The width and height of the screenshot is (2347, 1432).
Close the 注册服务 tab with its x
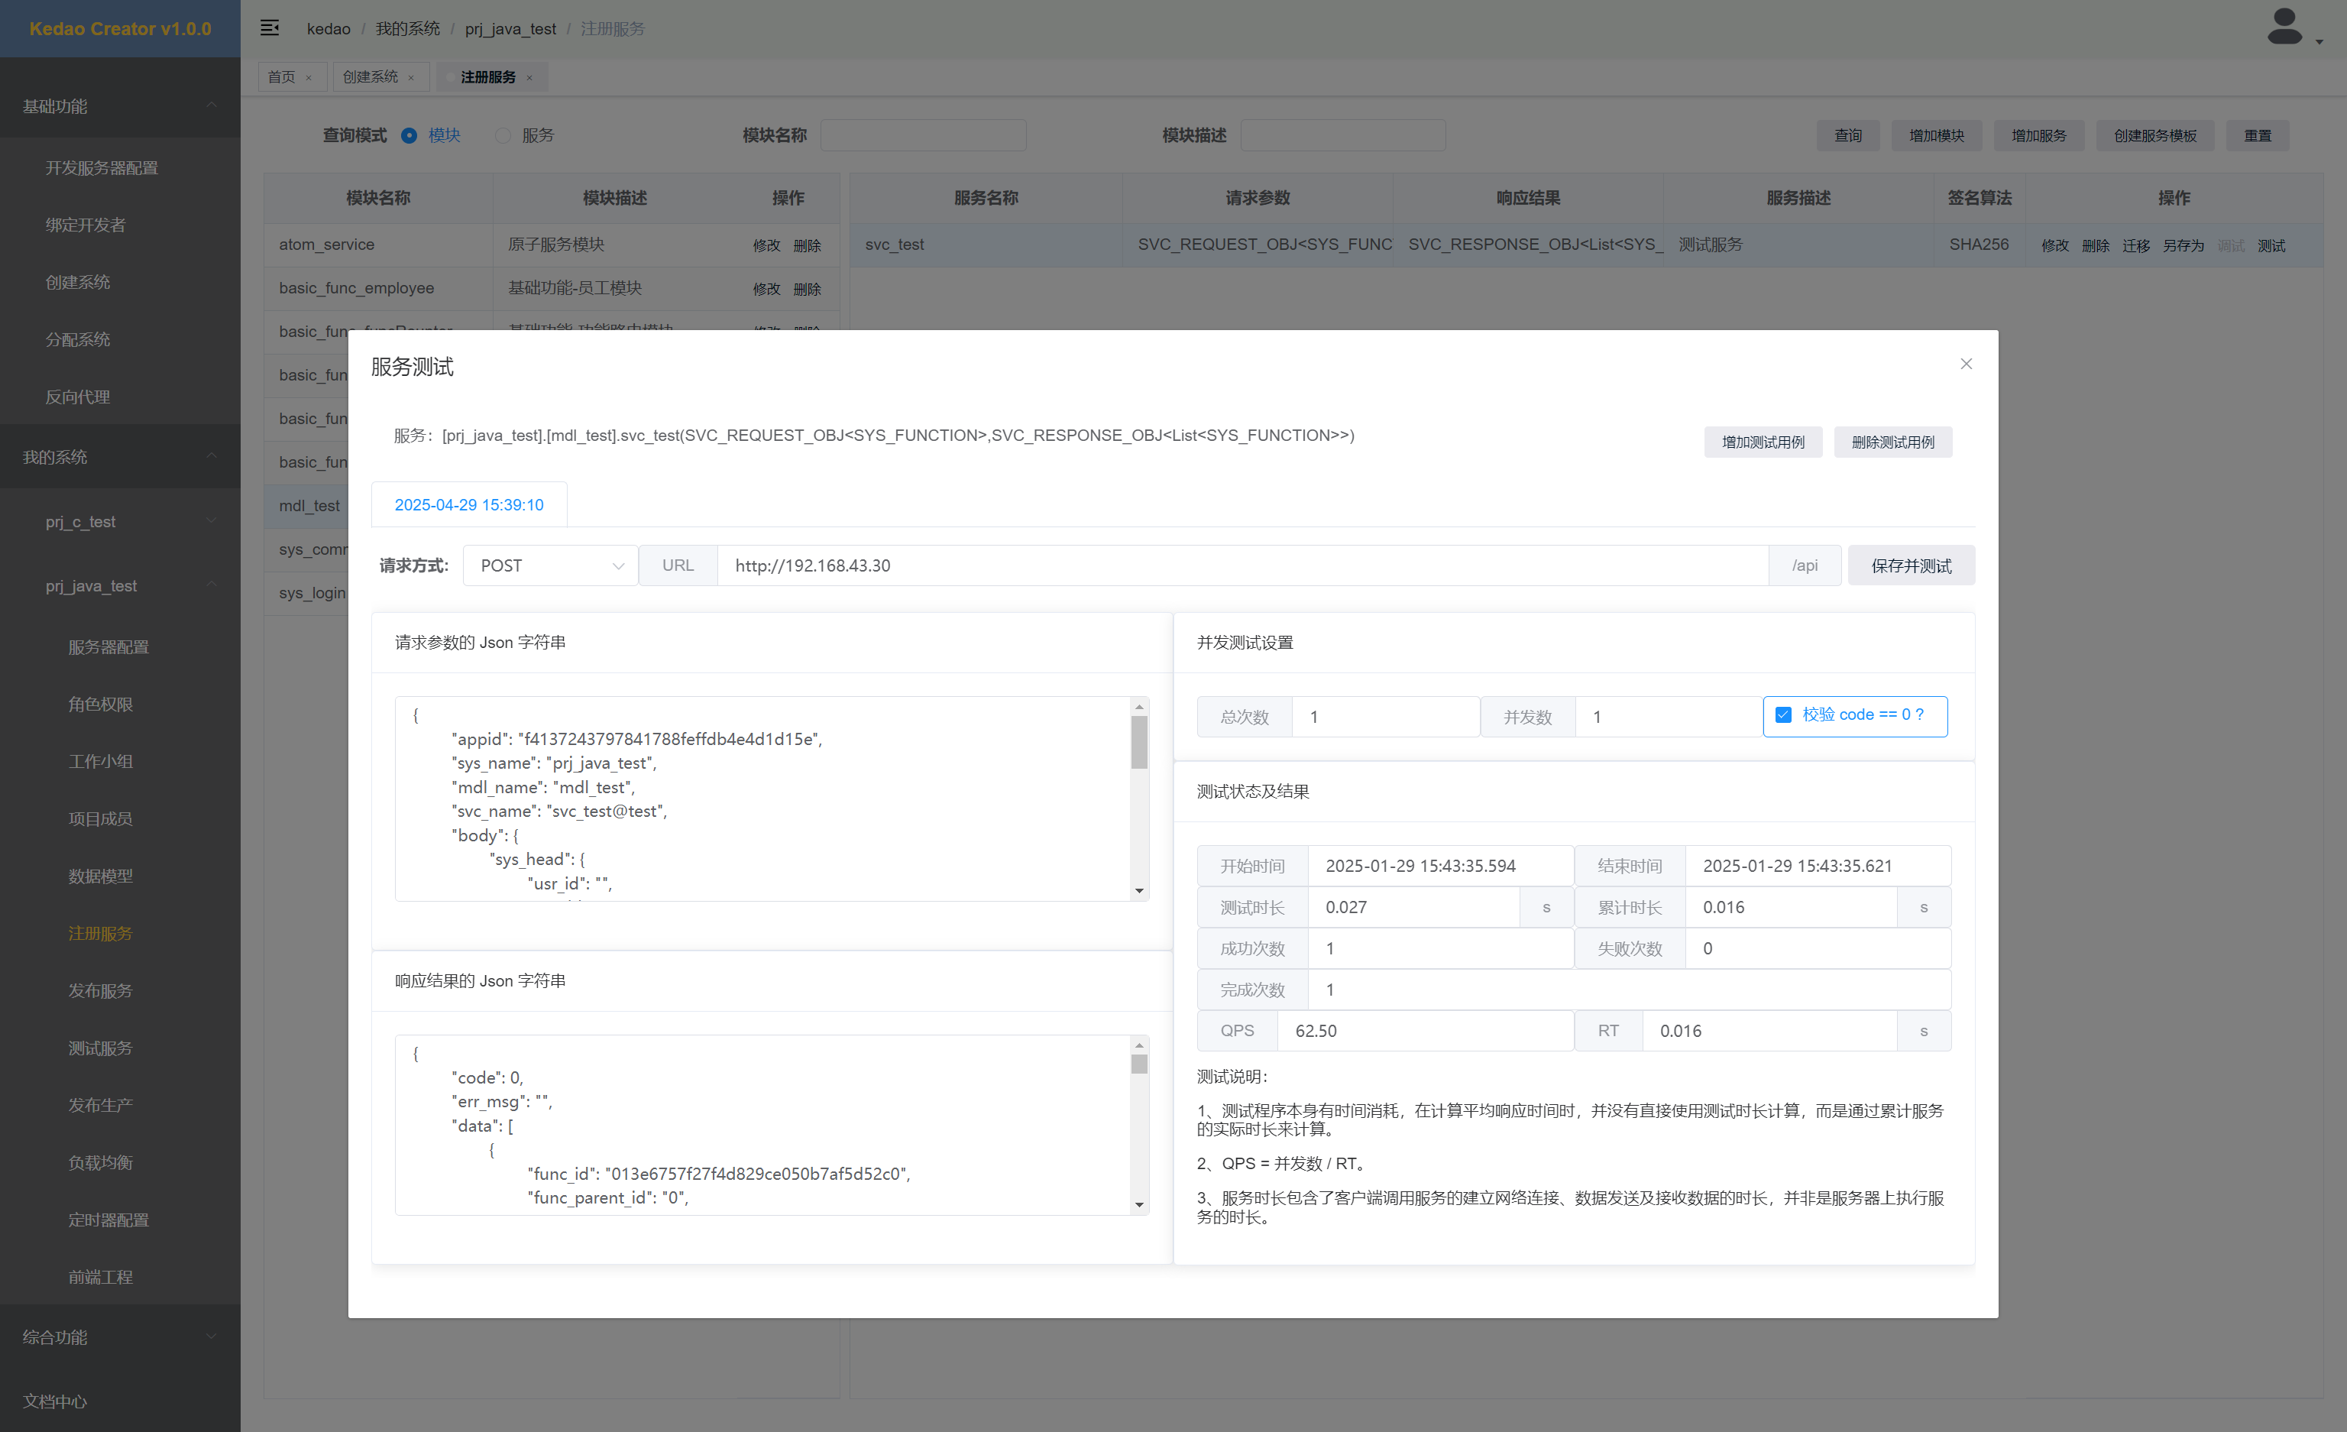click(x=529, y=78)
